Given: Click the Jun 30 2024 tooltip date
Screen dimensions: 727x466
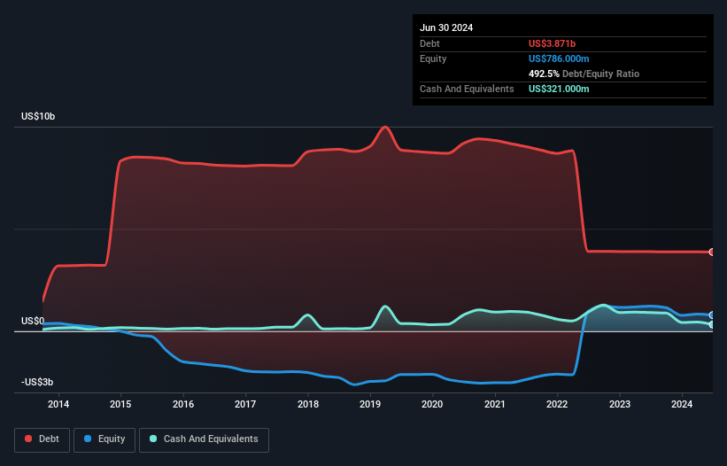Looking at the screenshot, I should 446,27.
